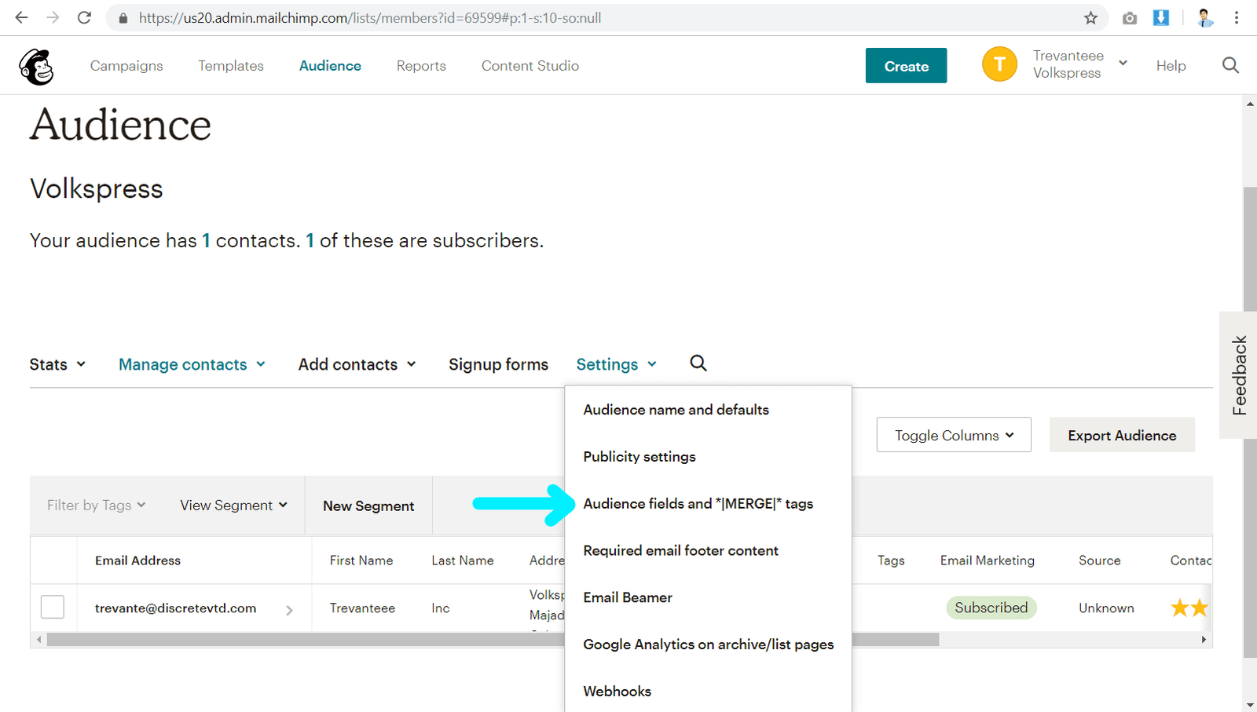Click the Subscribed status badge
1257x712 pixels.
(991, 608)
